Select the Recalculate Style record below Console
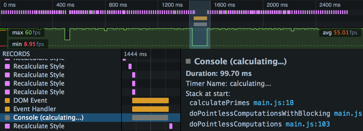This screenshot has width=363, height=131. tap(39, 126)
